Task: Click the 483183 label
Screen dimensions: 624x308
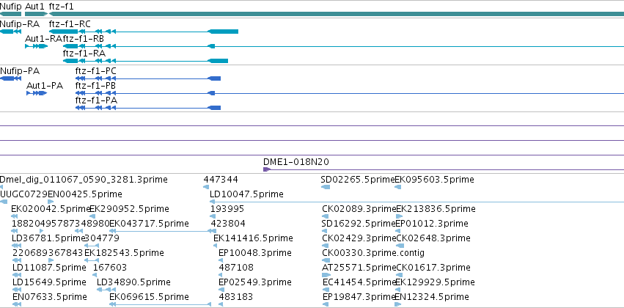Action: point(235,297)
